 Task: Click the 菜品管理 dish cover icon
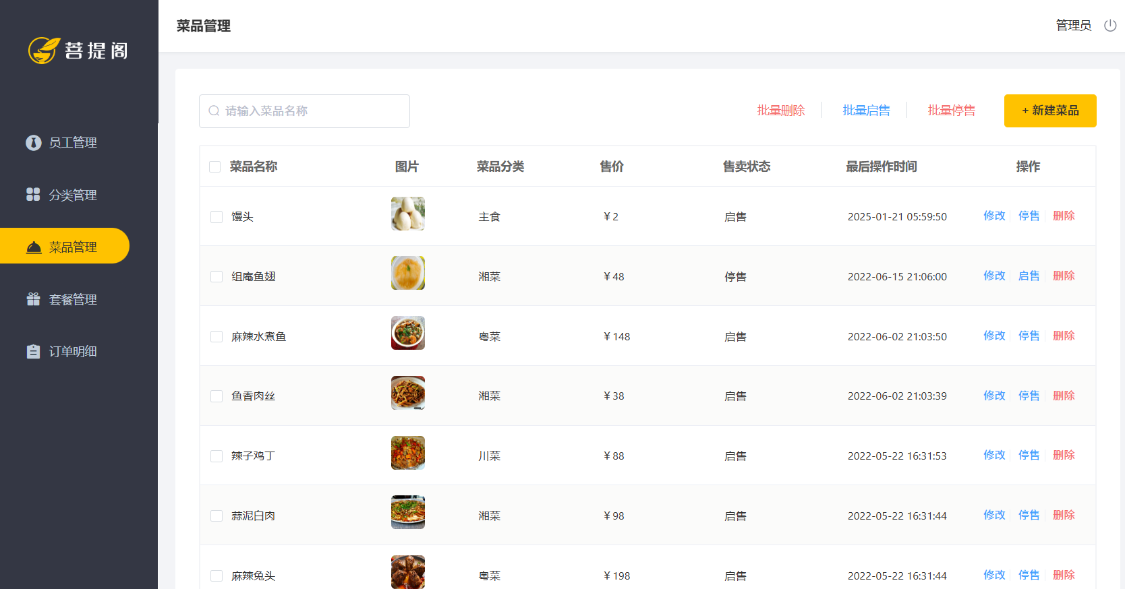pyautogui.click(x=33, y=247)
